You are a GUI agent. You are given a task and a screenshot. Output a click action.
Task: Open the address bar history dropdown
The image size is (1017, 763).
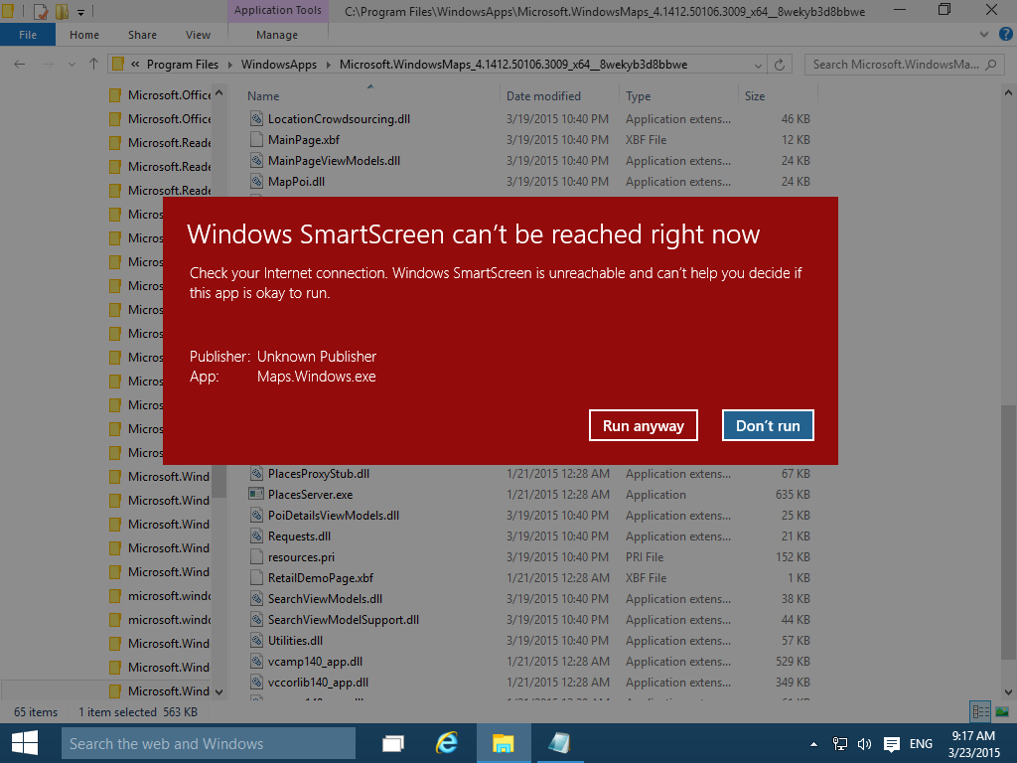point(758,65)
